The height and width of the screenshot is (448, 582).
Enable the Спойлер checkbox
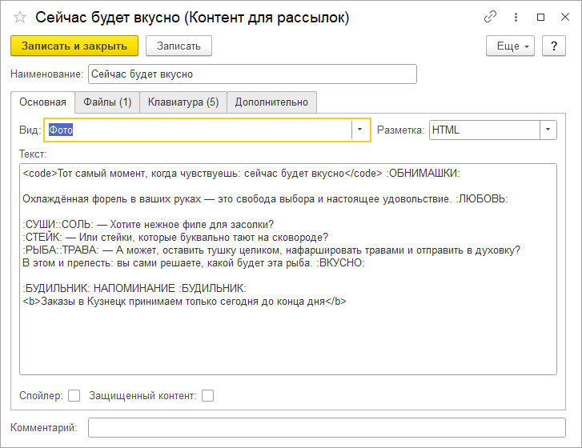click(x=74, y=396)
